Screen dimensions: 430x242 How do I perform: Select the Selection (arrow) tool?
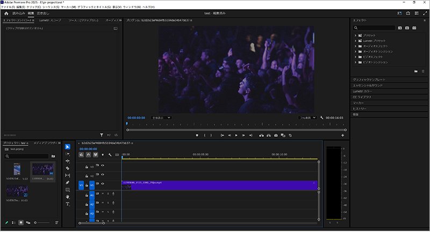click(68, 146)
